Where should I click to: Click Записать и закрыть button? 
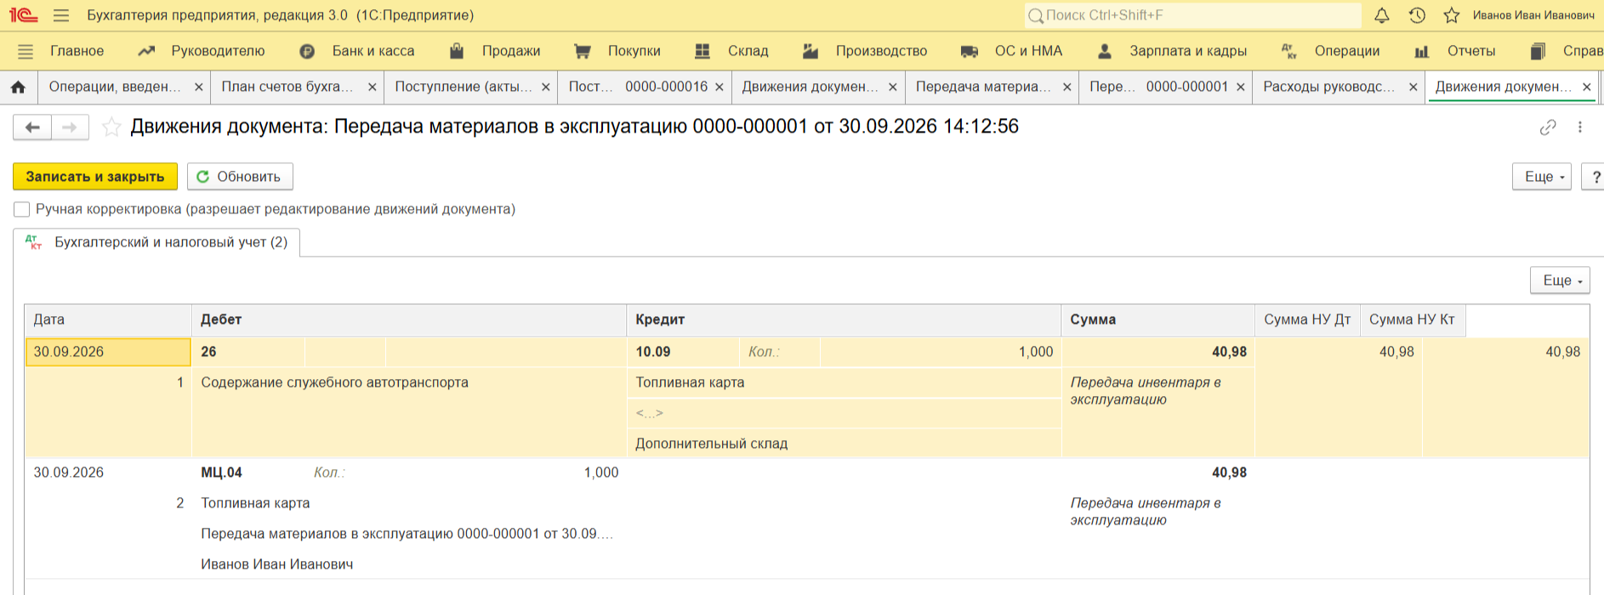pyautogui.click(x=95, y=177)
